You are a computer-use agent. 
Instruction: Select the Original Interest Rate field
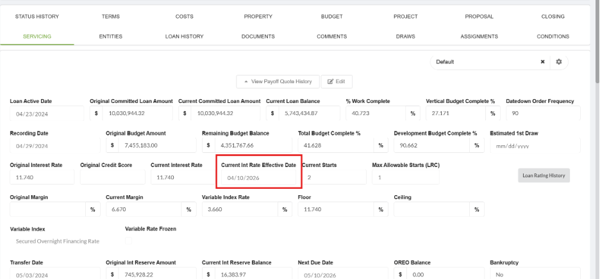pyautogui.click(x=42, y=177)
